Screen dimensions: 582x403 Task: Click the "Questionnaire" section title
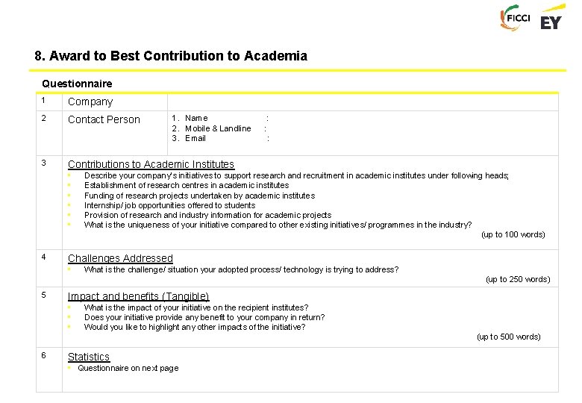point(77,84)
